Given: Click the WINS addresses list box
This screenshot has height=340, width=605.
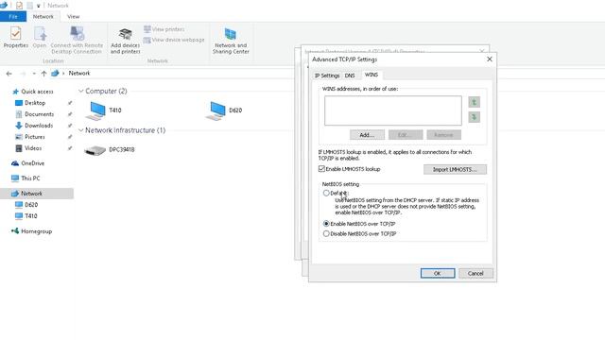Looking at the screenshot, I should [393, 110].
